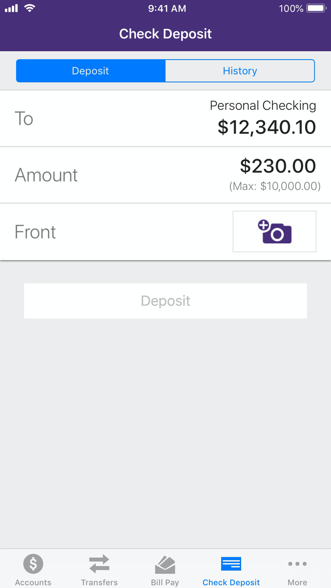Select the Deposit tab
This screenshot has height=588, width=331.
point(90,70)
